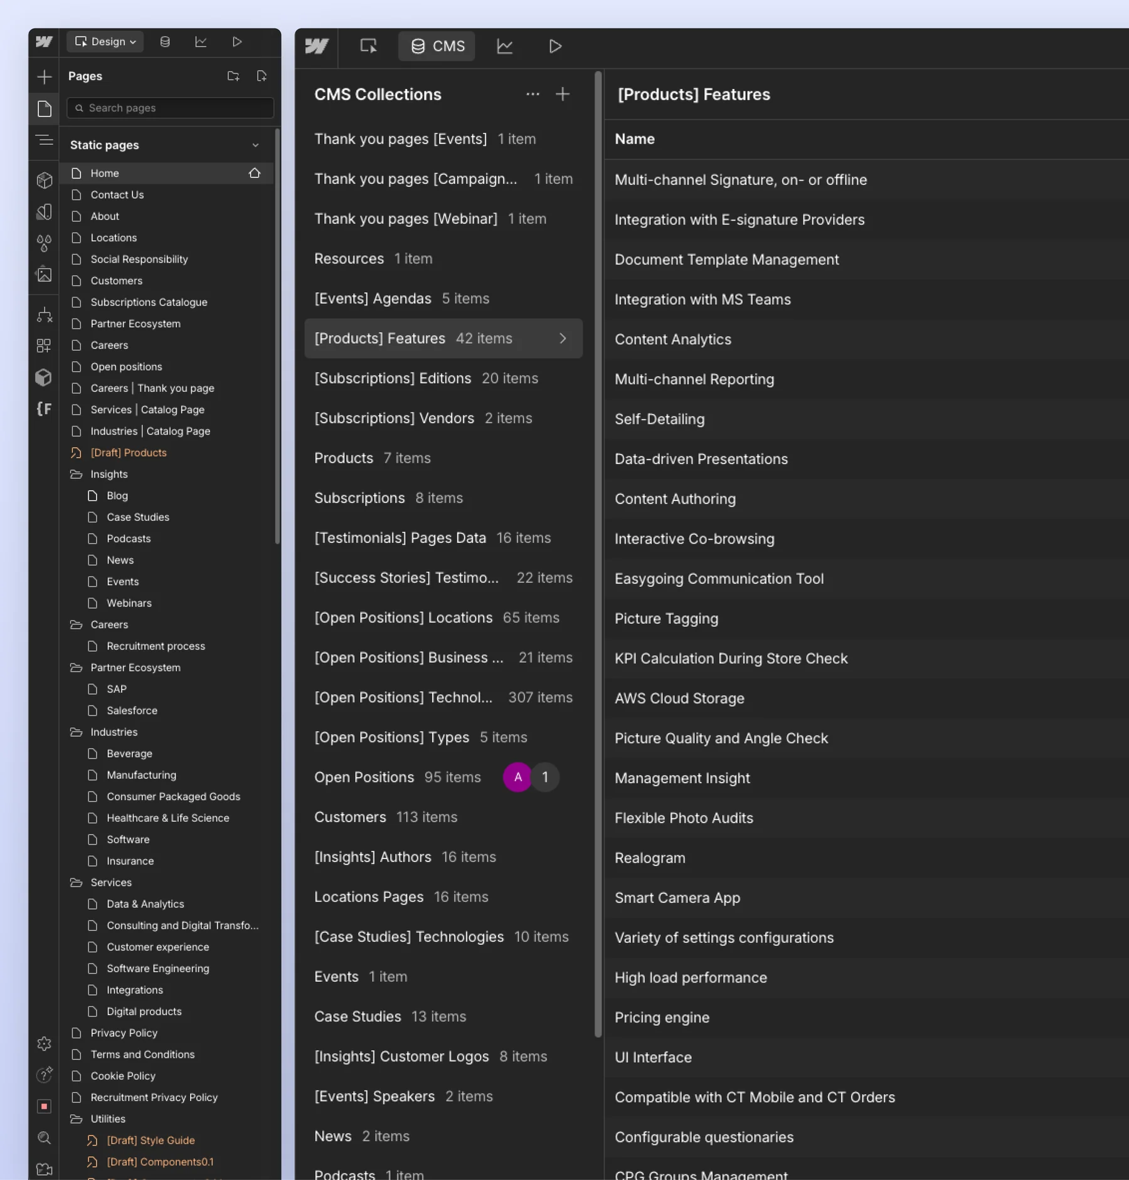Select the CMS tab
This screenshot has width=1129, height=1180.
(437, 46)
